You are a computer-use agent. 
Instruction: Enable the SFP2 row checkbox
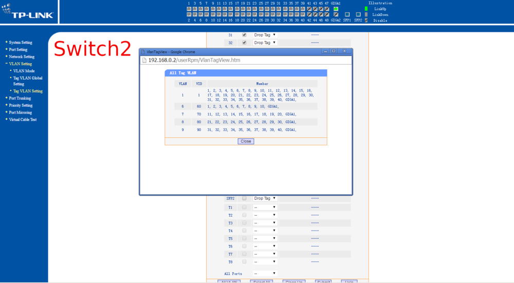pos(244,198)
